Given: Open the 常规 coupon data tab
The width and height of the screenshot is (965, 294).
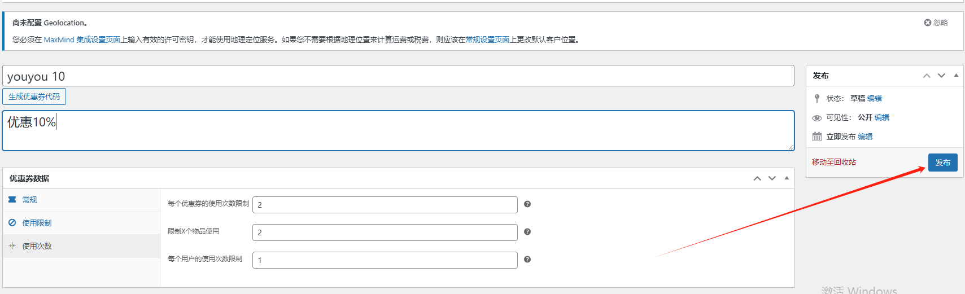Looking at the screenshot, I should coord(29,200).
